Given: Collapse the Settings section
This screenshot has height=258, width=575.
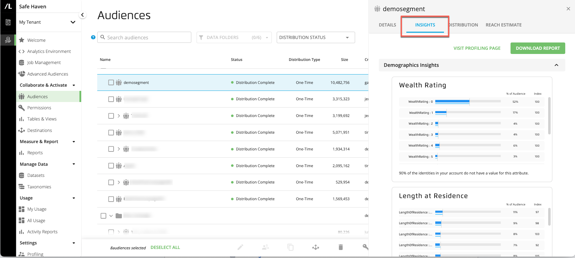Looking at the screenshot, I should [74, 243].
